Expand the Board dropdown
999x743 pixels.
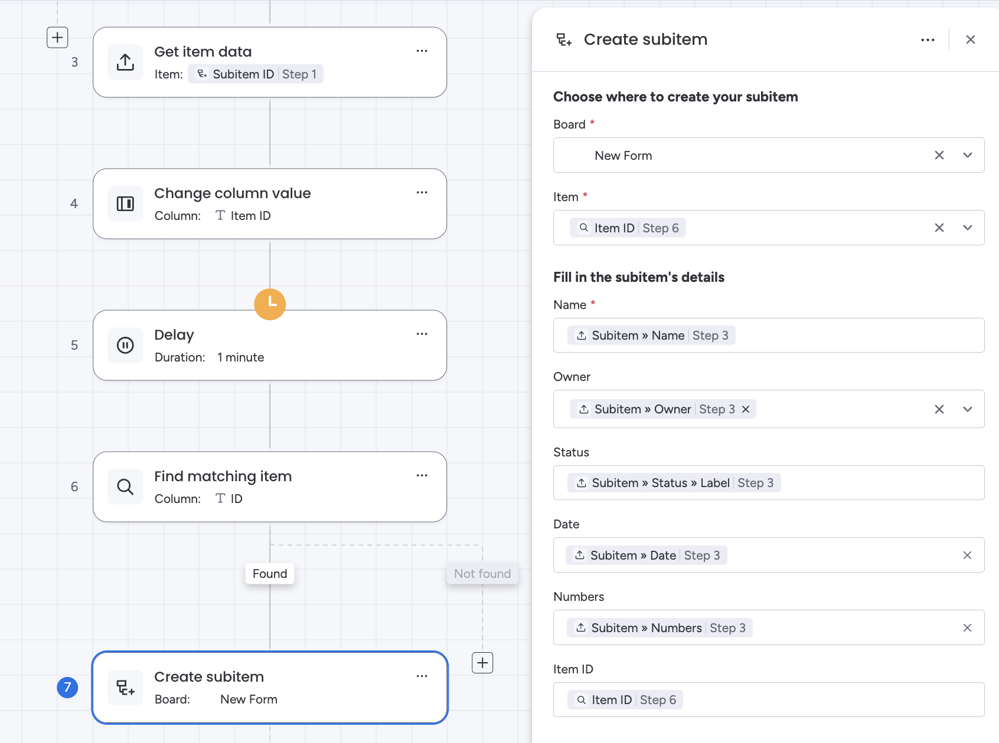pos(967,156)
